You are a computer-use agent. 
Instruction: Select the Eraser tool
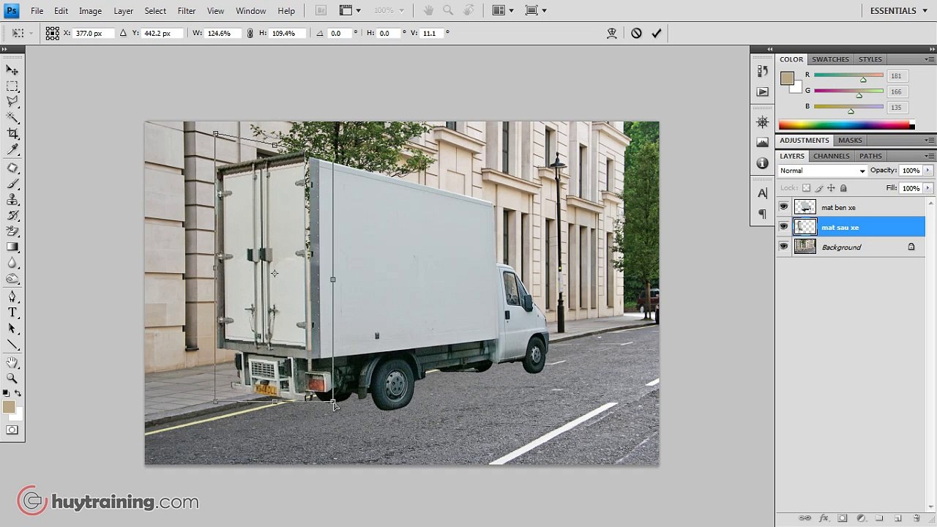tap(12, 231)
